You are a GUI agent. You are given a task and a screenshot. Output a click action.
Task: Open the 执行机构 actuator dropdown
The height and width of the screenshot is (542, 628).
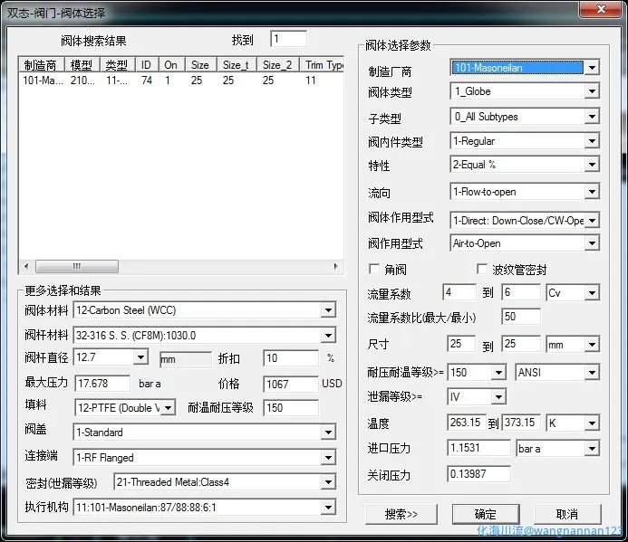[328, 508]
